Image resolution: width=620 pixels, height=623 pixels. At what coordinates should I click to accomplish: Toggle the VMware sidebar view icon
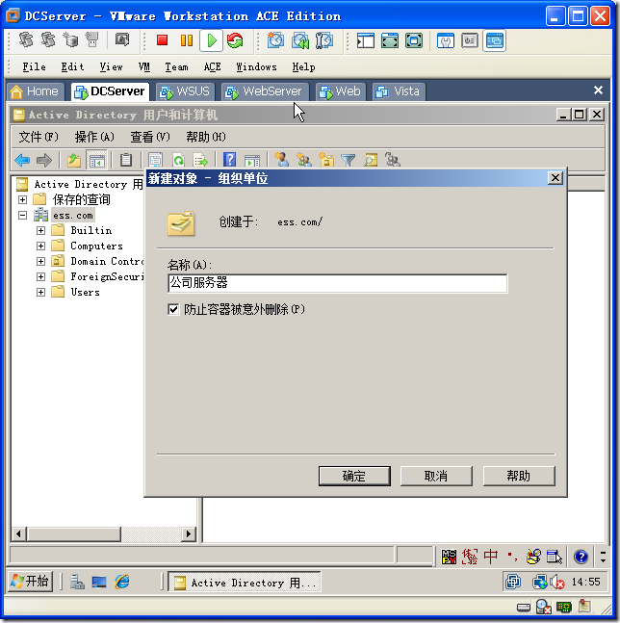click(366, 40)
